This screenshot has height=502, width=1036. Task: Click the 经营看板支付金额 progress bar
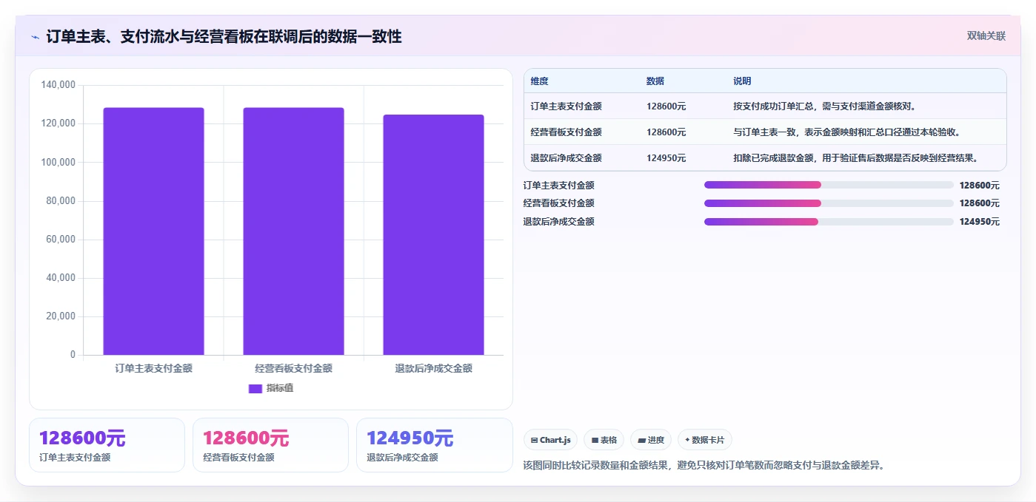click(x=829, y=203)
